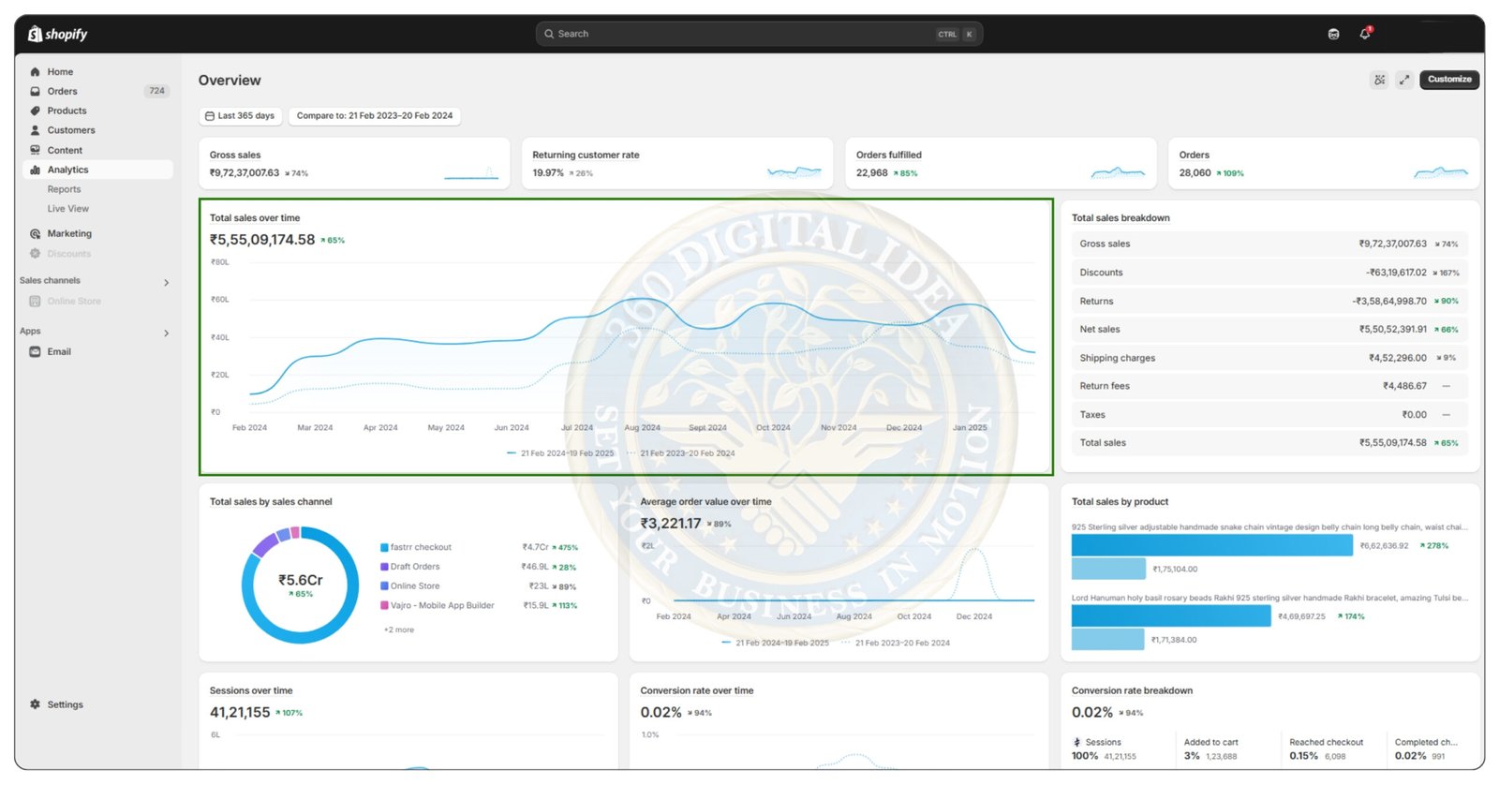Open Orders from the sidebar icon
The width and height of the screenshot is (1499, 785).
click(35, 92)
